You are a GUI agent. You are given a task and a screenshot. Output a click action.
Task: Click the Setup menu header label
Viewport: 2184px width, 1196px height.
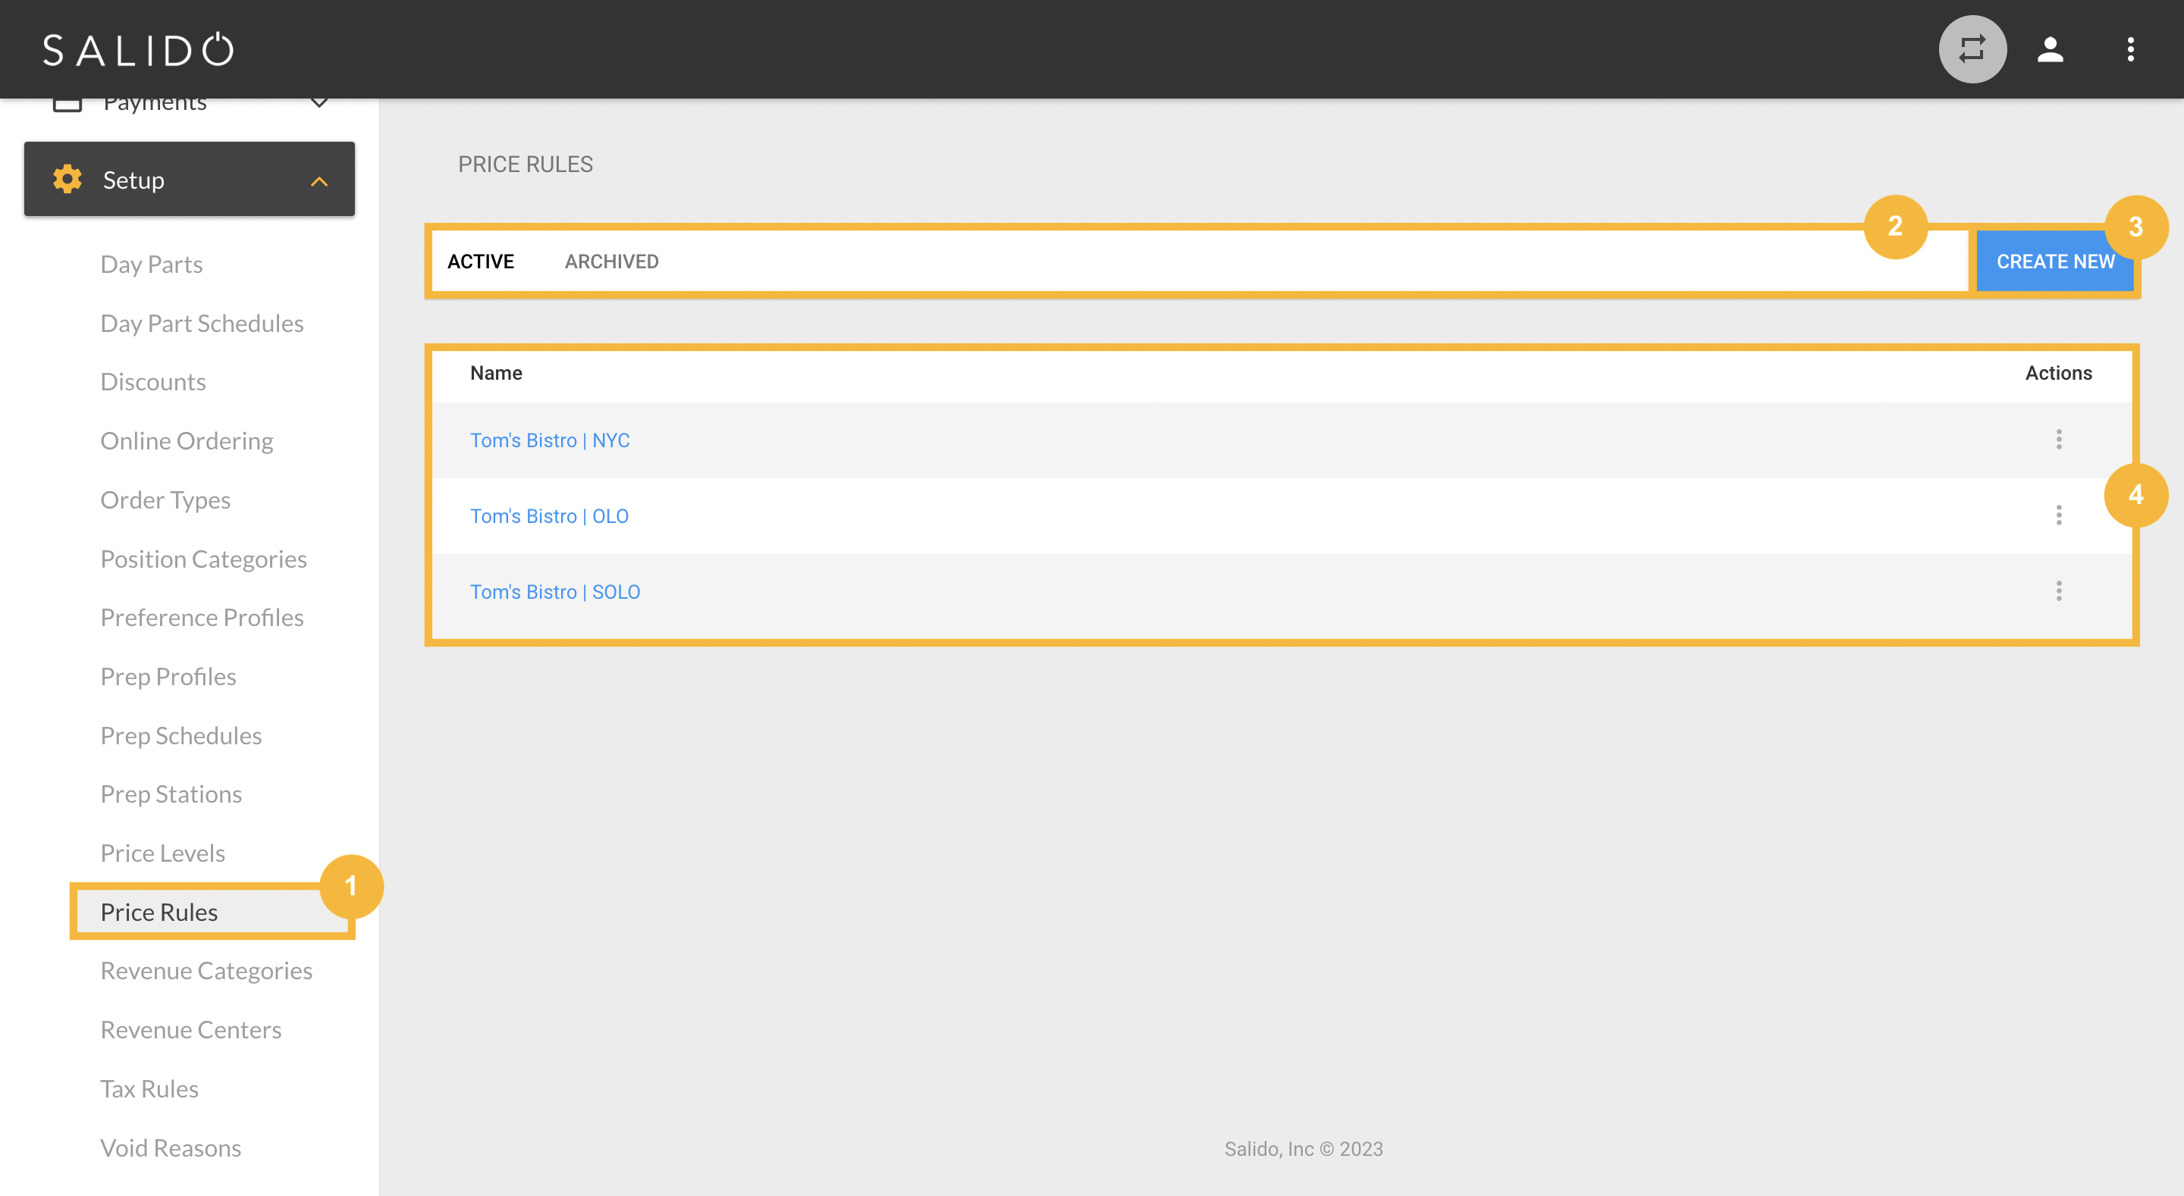pos(133,180)
